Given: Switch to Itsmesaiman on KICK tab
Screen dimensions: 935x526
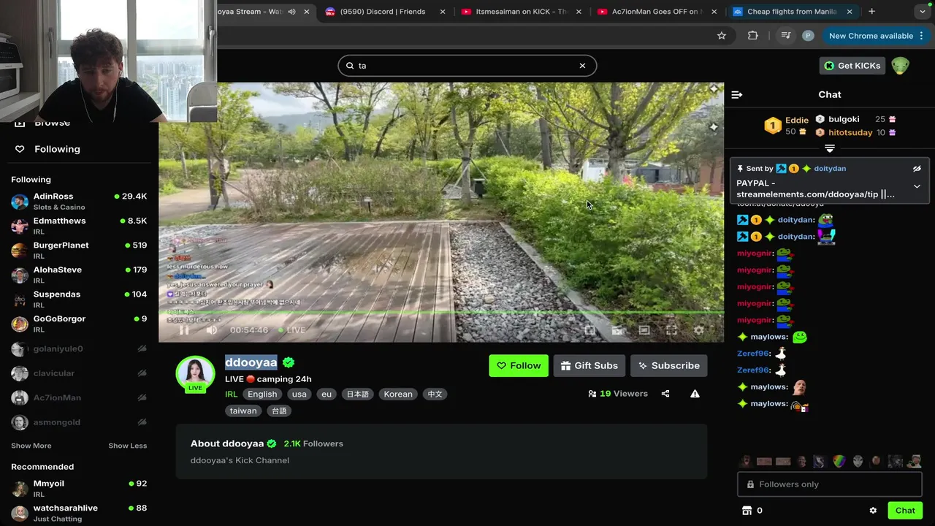Looking at the screenshot, I should [522, 12].
